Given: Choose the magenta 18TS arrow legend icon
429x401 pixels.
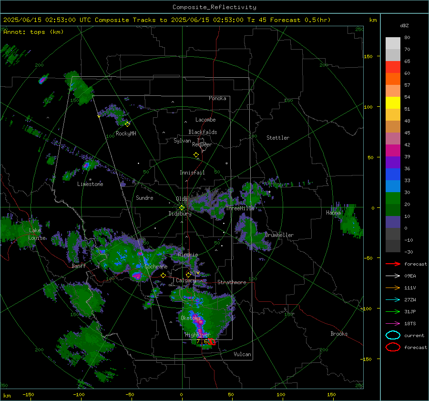Looking at the screenshot, I should 393,324.
